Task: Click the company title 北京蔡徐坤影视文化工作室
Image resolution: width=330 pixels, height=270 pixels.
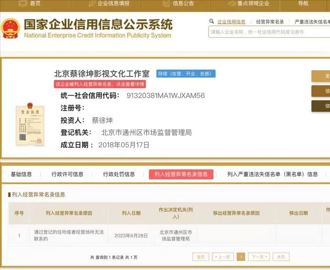Action: (102, 73)
